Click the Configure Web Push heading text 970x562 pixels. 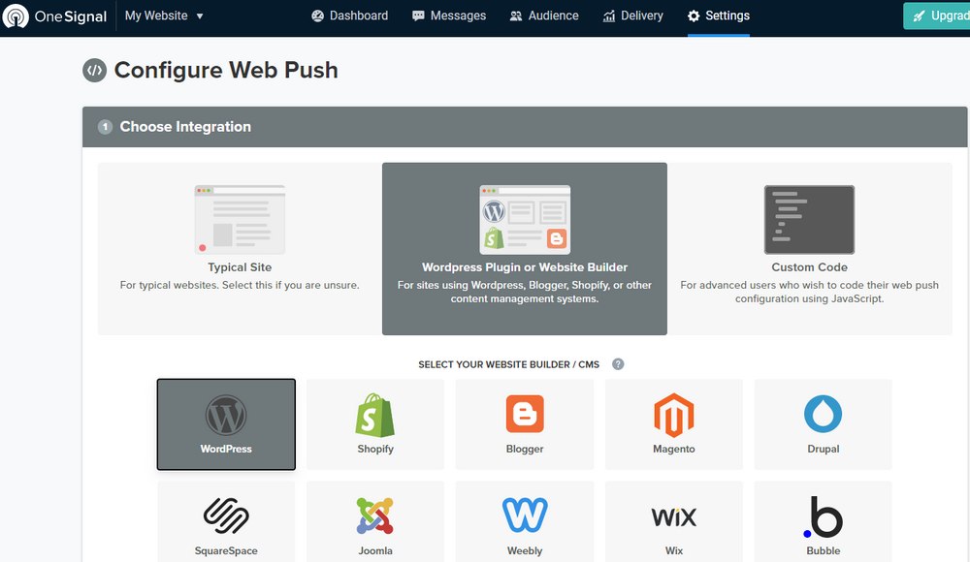[x=226, y=71]
